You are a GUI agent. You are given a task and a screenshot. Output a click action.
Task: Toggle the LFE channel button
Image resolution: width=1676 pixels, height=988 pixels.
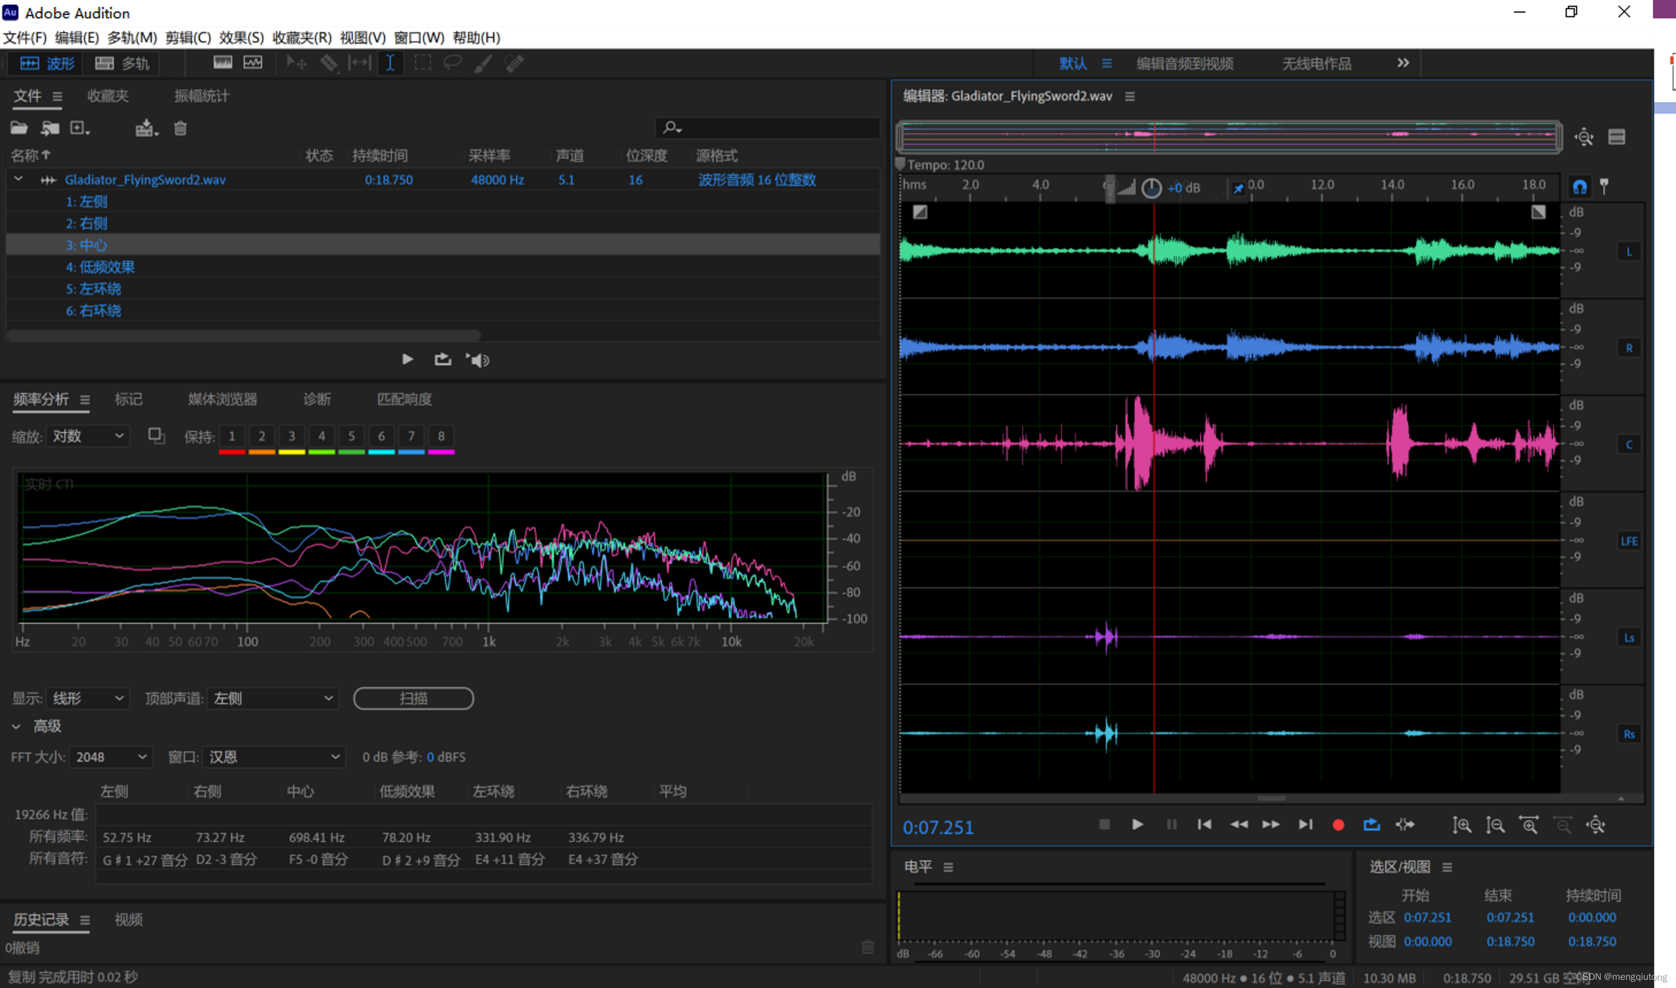click(1629, 541)
